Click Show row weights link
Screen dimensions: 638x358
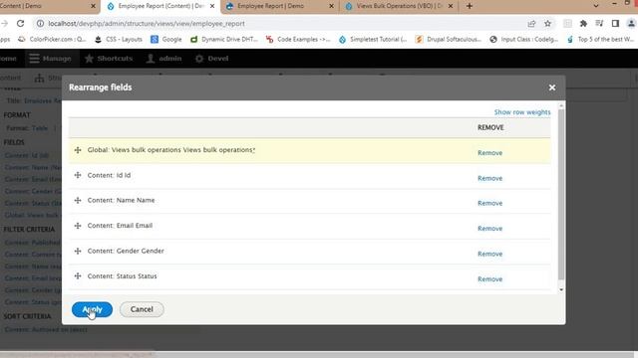522,112
